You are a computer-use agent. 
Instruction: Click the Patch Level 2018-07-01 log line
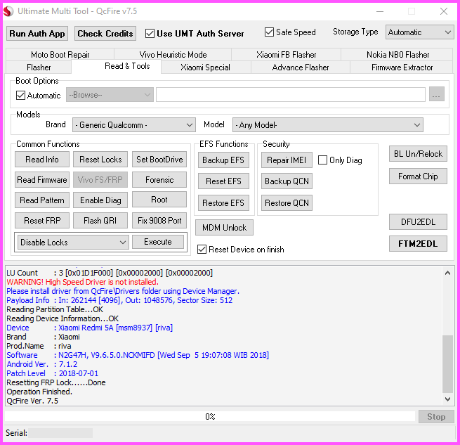(x=52, y=373)
